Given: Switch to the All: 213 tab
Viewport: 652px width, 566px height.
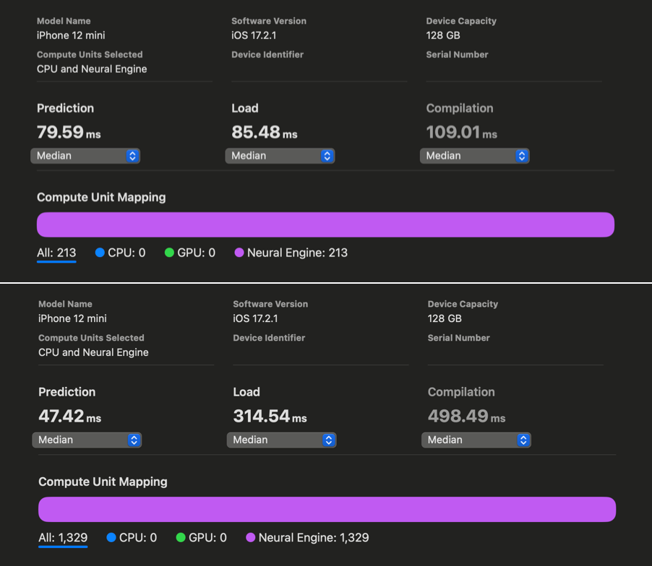Looking at the screenshot, I should click(x=56, y=253).
